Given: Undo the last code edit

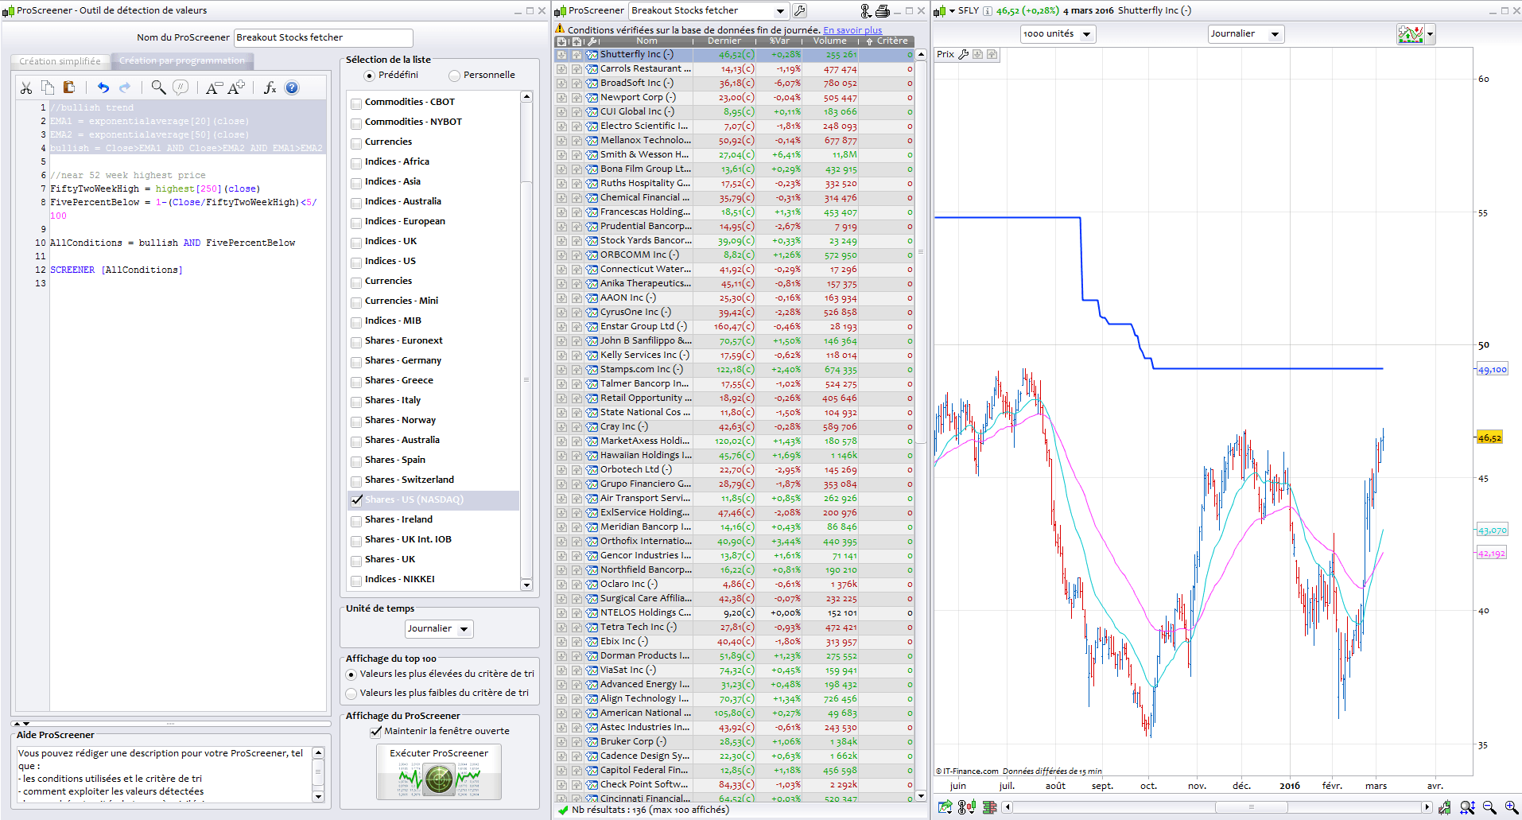Looking at the screenshot, I should 103,87.
